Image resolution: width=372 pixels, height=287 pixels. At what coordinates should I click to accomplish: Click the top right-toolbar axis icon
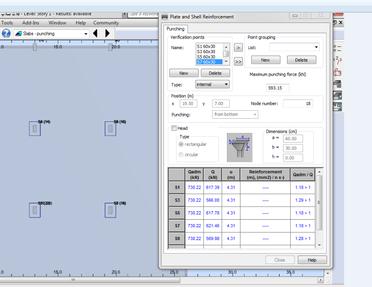[x=337, y=48]
